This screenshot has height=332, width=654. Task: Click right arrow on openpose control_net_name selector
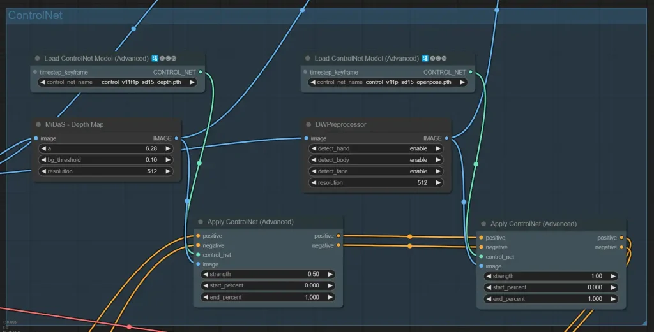[462, 82]
